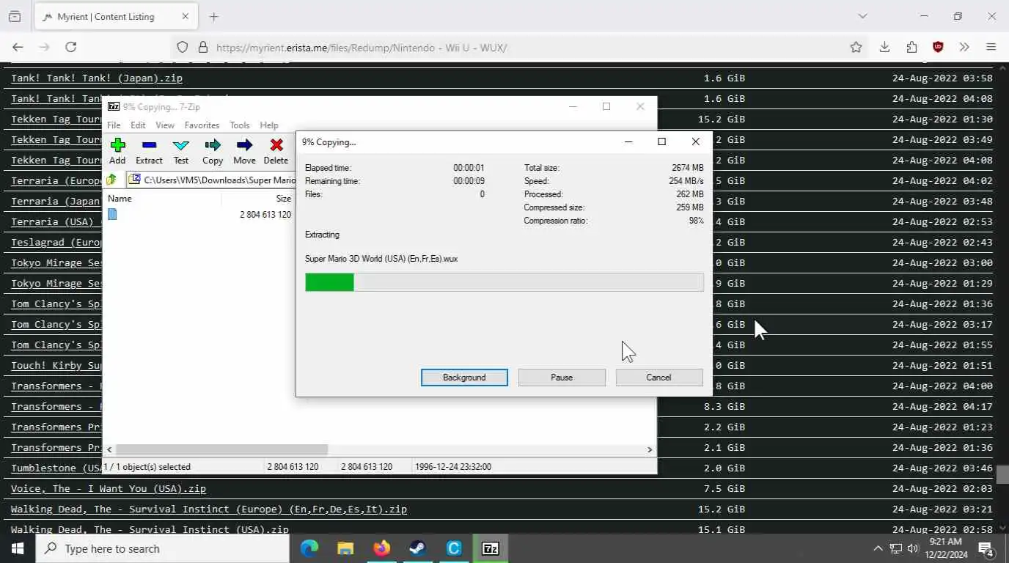Close the Myrient browser tab
The height and width of the screenshot is (563, 1009).
pyautogui.click(x=185, y=16)
